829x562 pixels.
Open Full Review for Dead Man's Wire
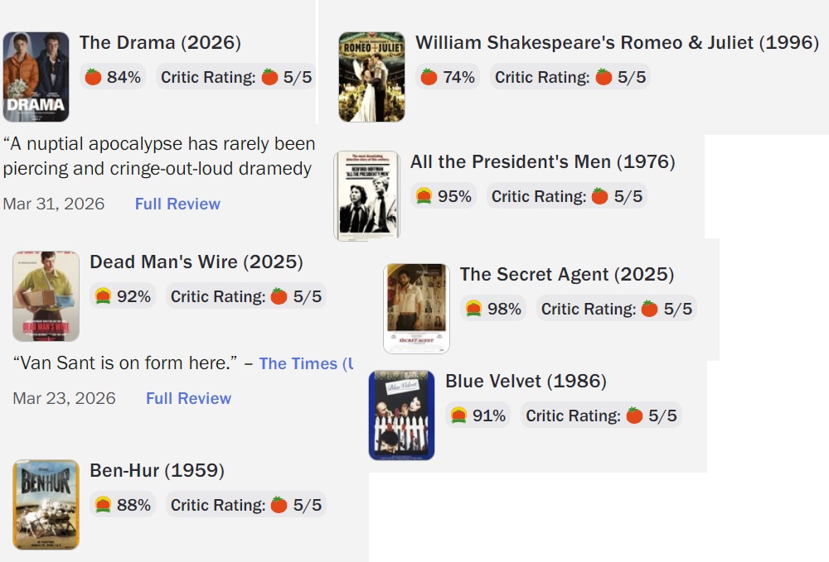coord(188,399)
